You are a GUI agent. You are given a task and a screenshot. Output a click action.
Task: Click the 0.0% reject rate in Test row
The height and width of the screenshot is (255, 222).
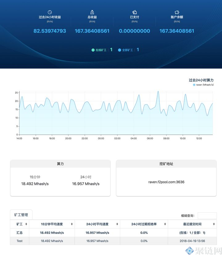(144, 241)
